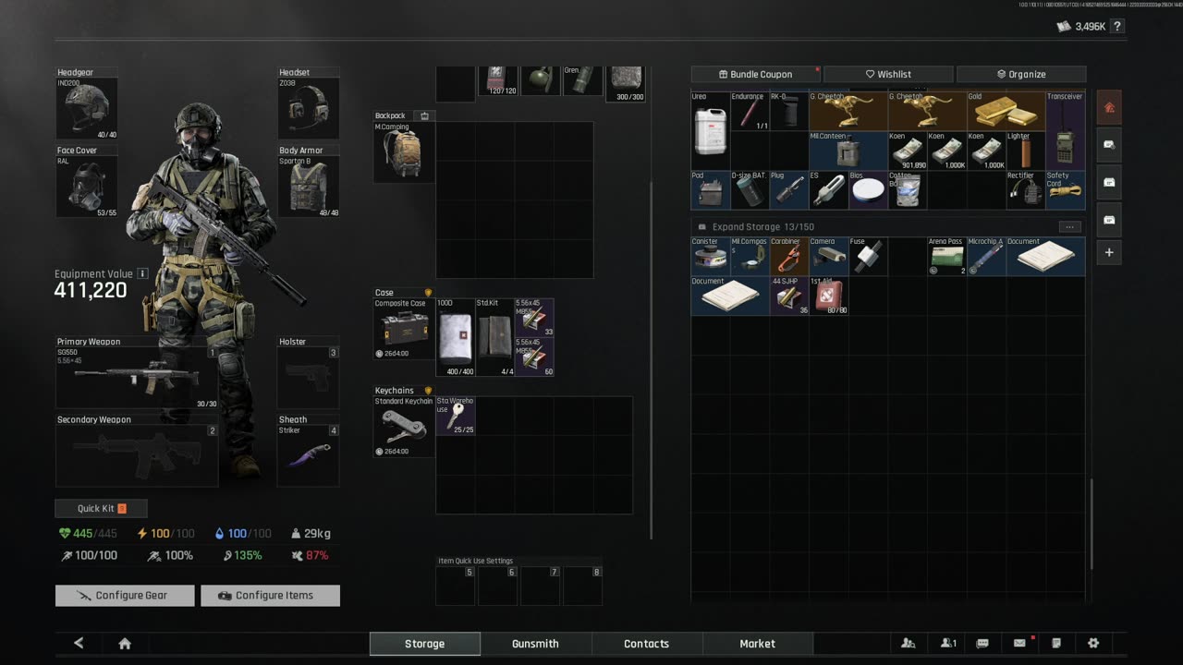Select the 5.56x45 M855 stack of 33
The image size is (1183, 665).
pos(534,318)
